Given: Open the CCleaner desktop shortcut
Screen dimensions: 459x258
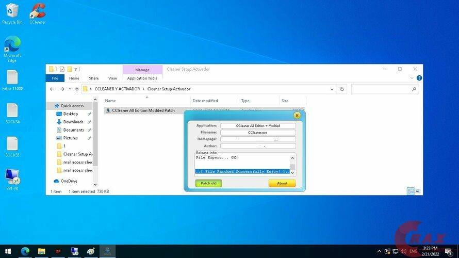Looking at the screenshot, I should (38, 13).
